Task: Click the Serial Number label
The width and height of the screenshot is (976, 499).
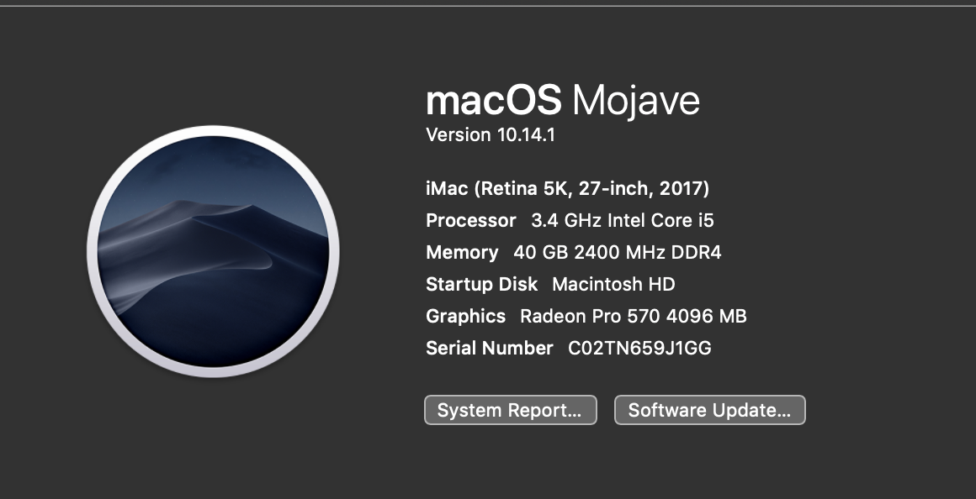Action: (x=490, y=348)
